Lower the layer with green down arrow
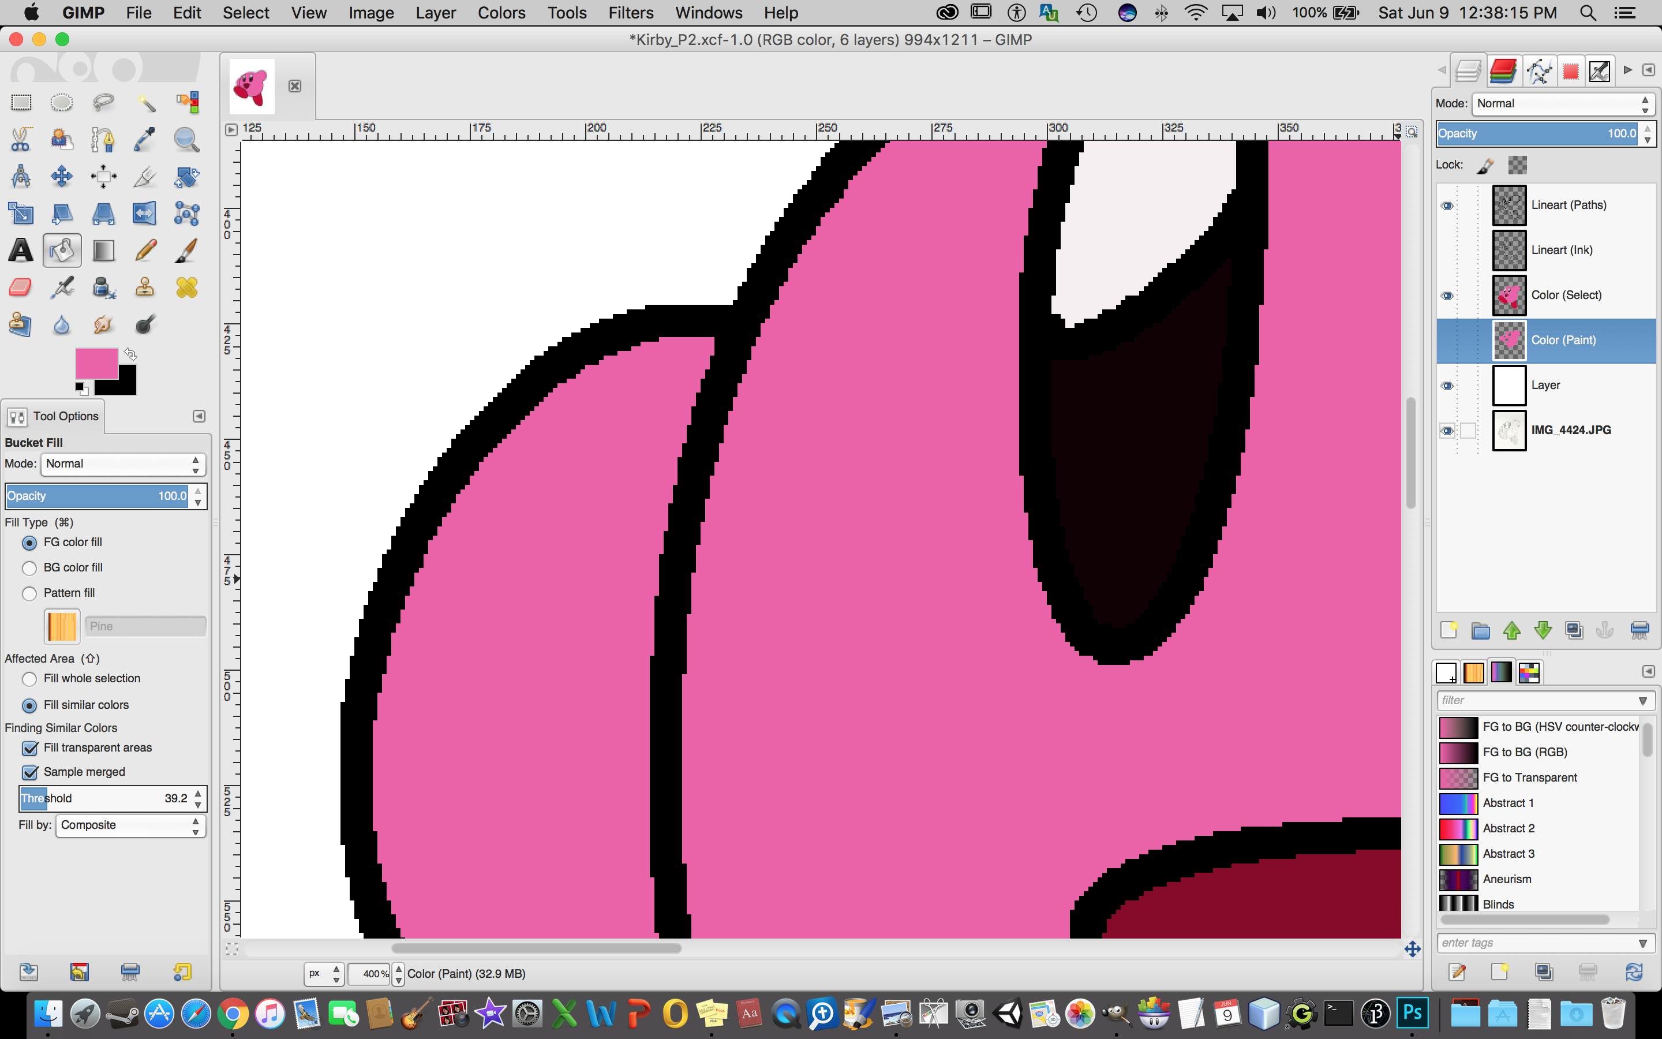The width and height of the screenshot is (1662, 1039). click(1543, 630)
